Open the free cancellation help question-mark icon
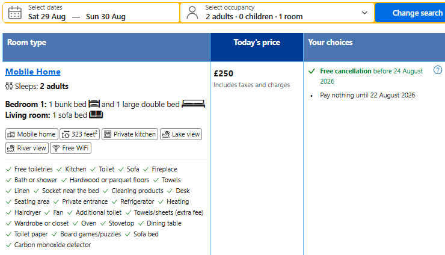445x255 pixels. coord(438,70)
